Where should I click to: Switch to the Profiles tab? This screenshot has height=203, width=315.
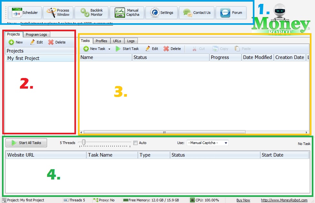(x=101, y=41)
